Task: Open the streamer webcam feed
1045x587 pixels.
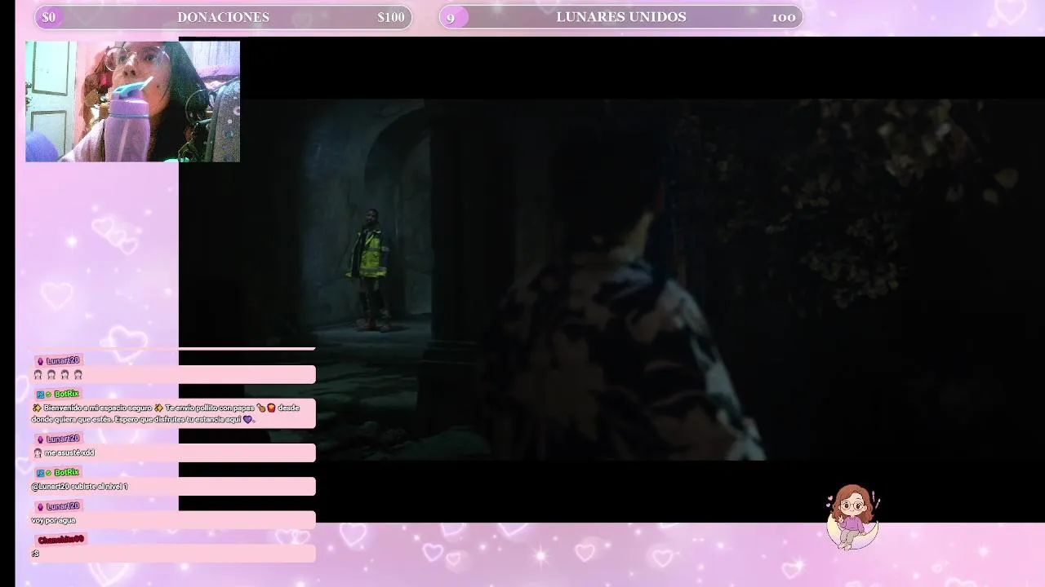Action: point(132,102)
